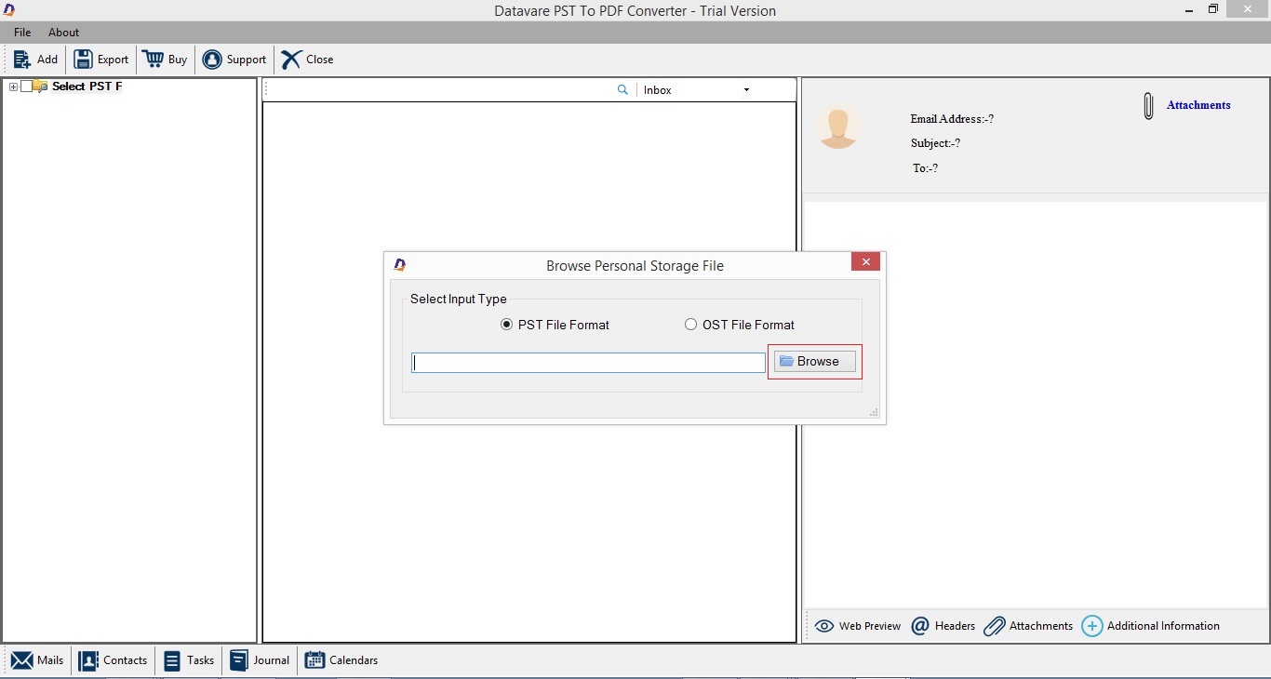Click the contact avatar picture

[x=838, y=126]
